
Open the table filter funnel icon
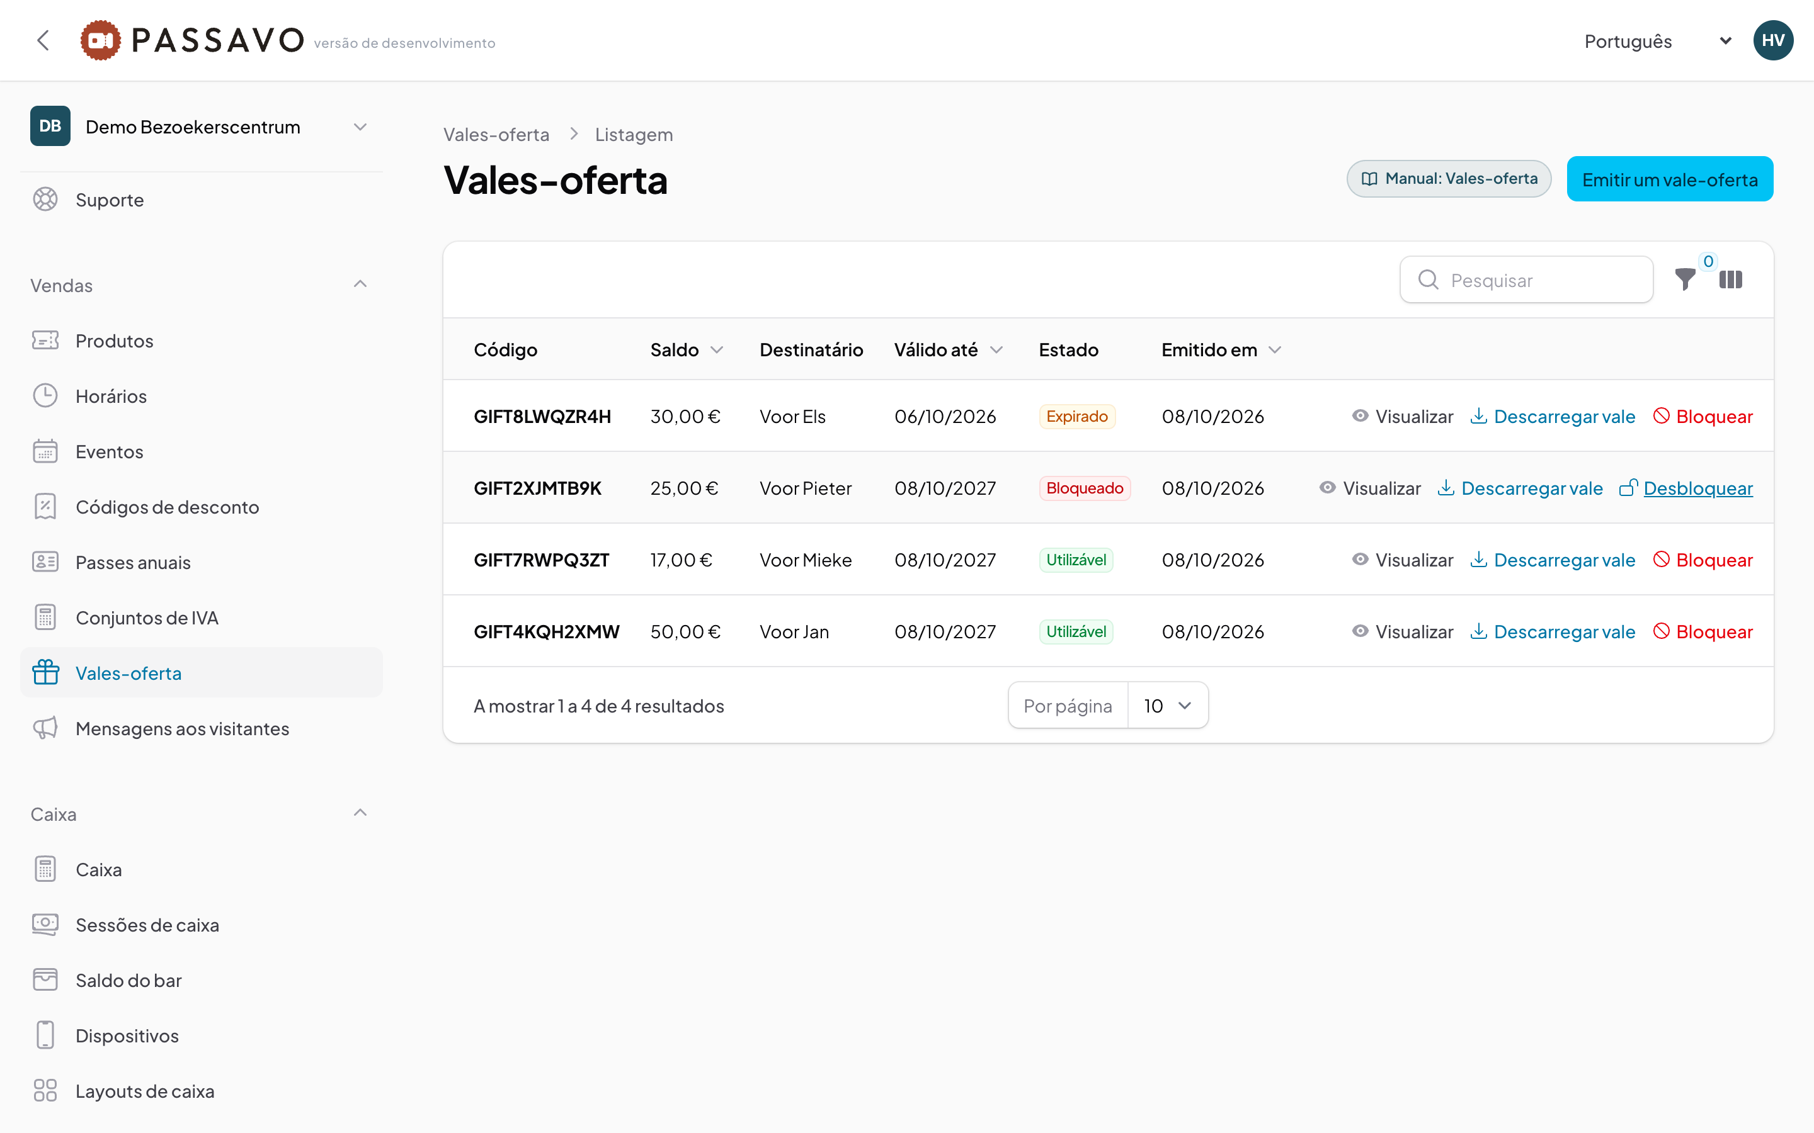pos(1685,279)
